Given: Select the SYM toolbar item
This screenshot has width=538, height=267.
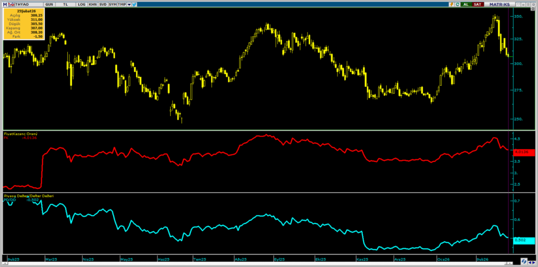Looking at the screenshot, I should tap(112, 4).
